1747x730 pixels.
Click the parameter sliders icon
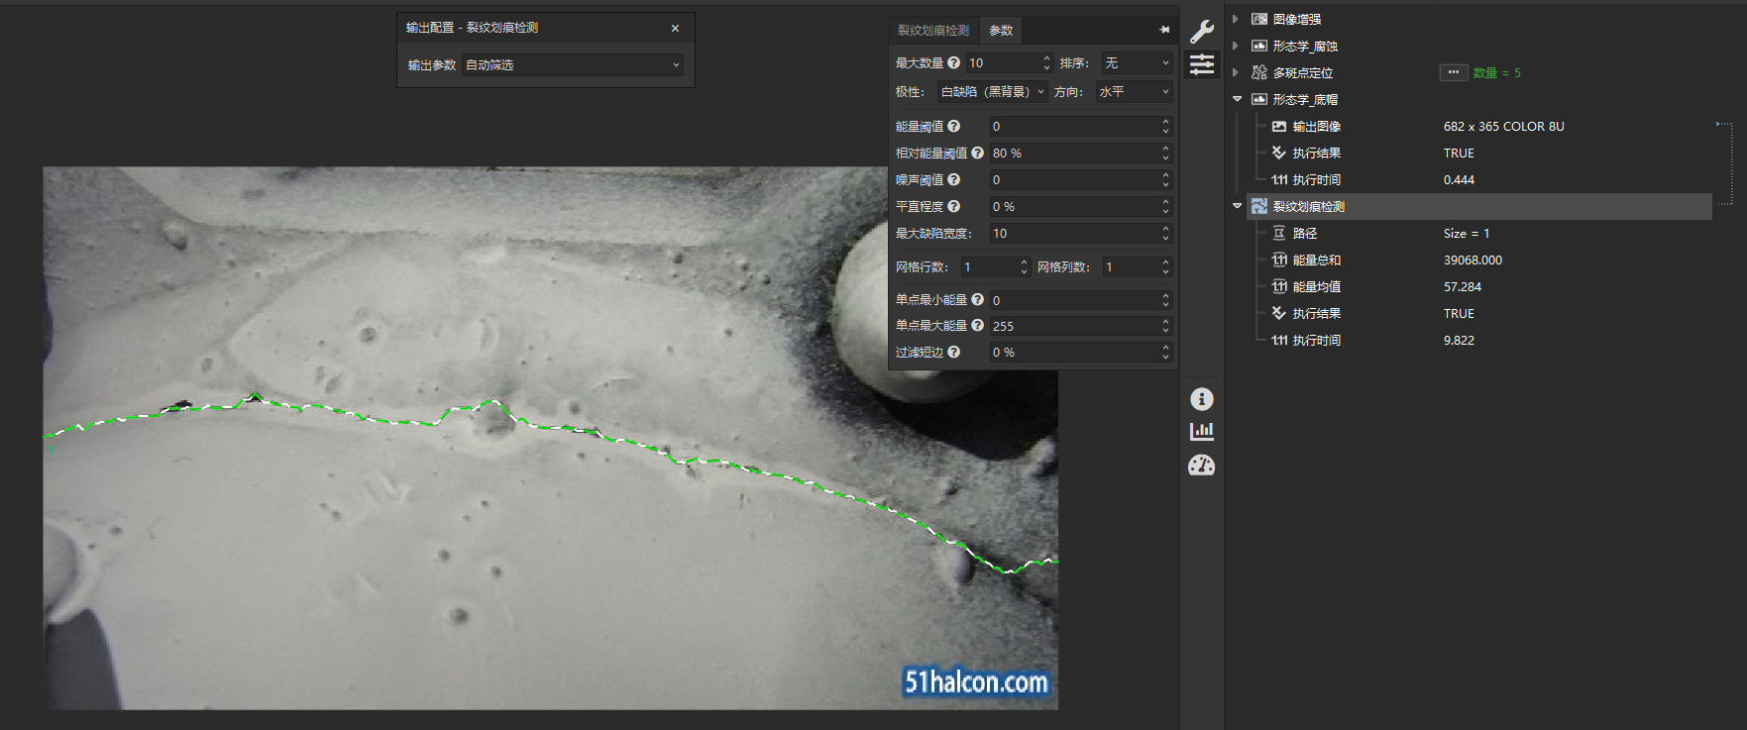(x=1201, y=65)
